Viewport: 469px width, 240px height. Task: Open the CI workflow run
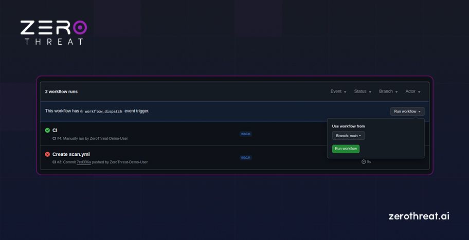point(55,131)
